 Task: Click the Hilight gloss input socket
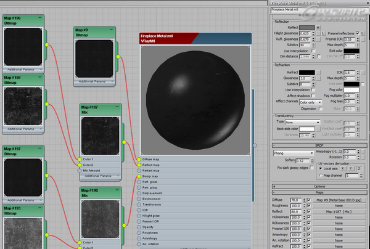139,216
